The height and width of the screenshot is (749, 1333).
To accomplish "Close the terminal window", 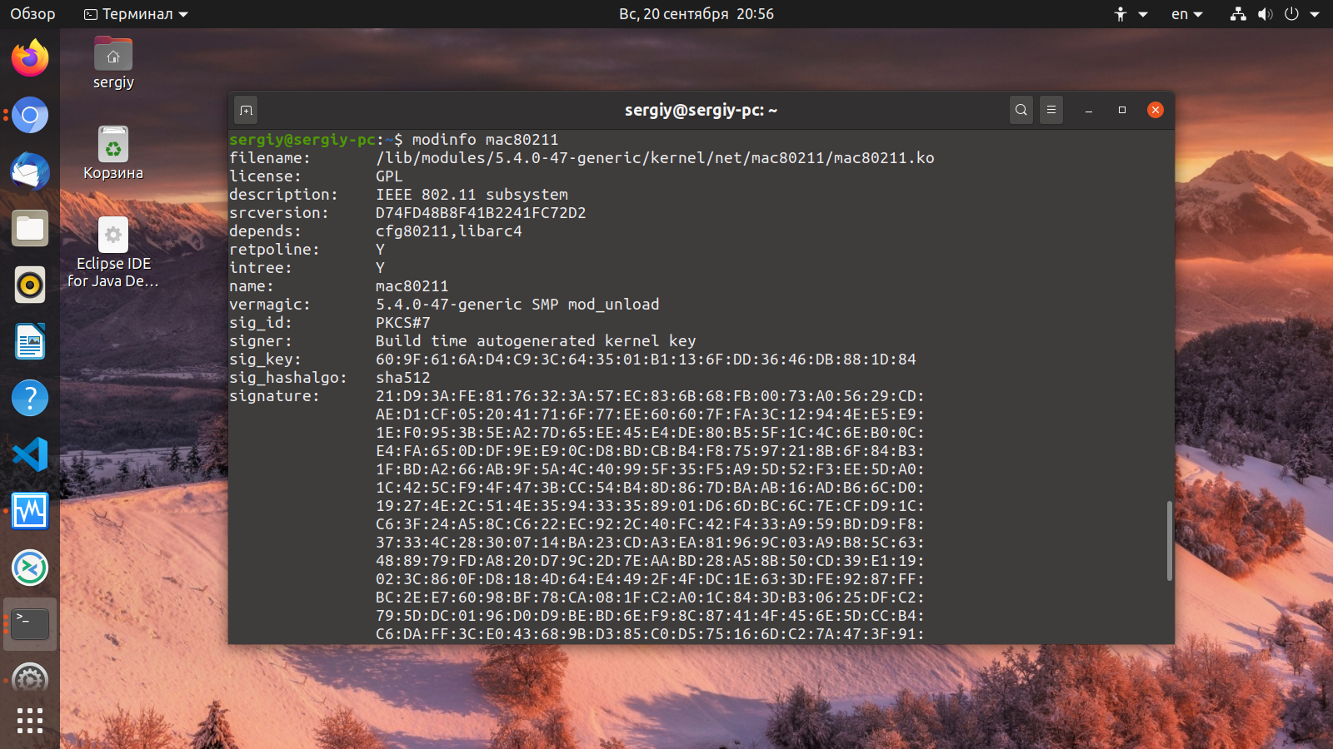I will click(1156, 110).
